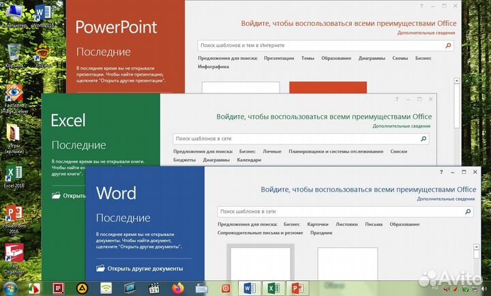Click the Excel sign-in link Войдите, чтобы воспользоваться
This screenshot has height=296, width=491.
tap(324, 117)
